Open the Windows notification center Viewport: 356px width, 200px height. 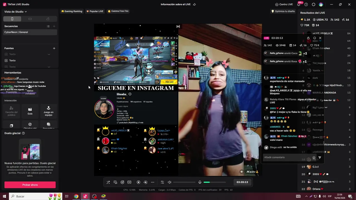pyautogui.click(x=350, y=196)
